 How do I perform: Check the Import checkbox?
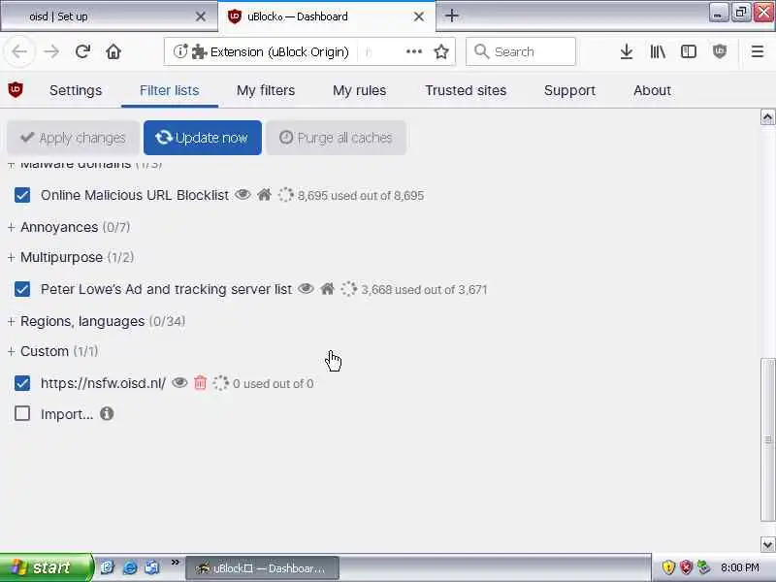point(22,413)
